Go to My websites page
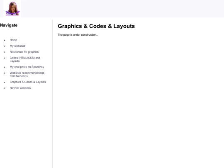Screen dimensions: 224x168 pyautogui.click(x=17, y=46)
